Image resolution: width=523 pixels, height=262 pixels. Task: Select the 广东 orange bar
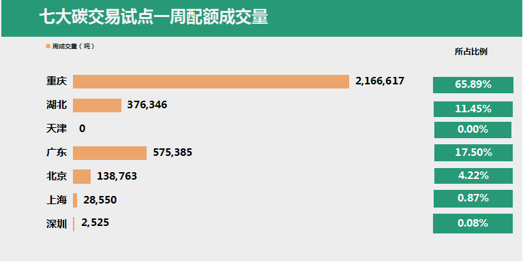110,153
